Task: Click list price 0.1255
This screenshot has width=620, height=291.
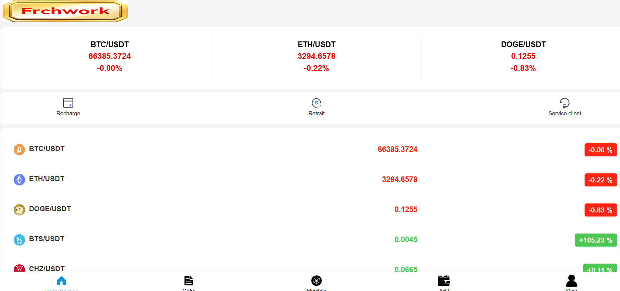Action: [x=406, y=209]
